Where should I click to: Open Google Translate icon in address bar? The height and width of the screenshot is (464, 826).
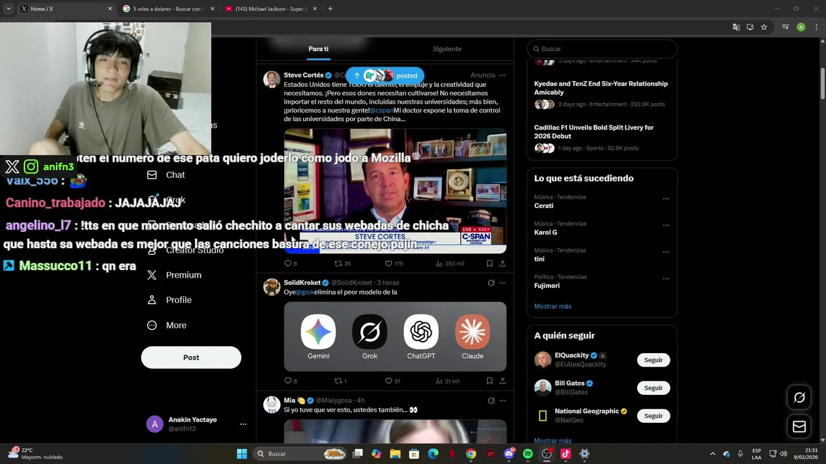736,27
